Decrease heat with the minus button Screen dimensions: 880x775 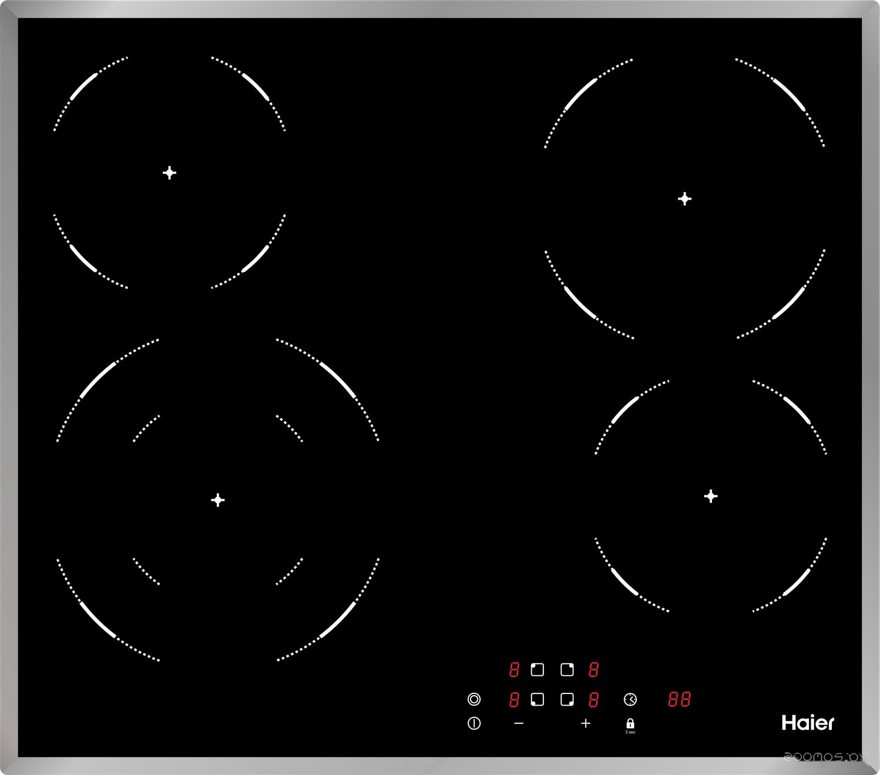(518, 724)
